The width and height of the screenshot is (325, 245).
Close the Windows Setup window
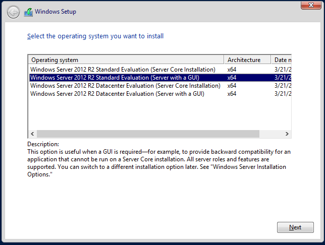pos(311,5)
